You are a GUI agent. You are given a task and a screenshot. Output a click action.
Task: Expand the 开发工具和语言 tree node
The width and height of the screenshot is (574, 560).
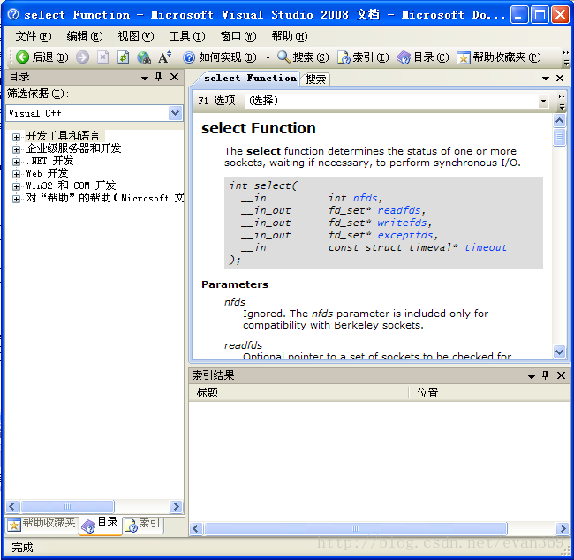[16, 137]
